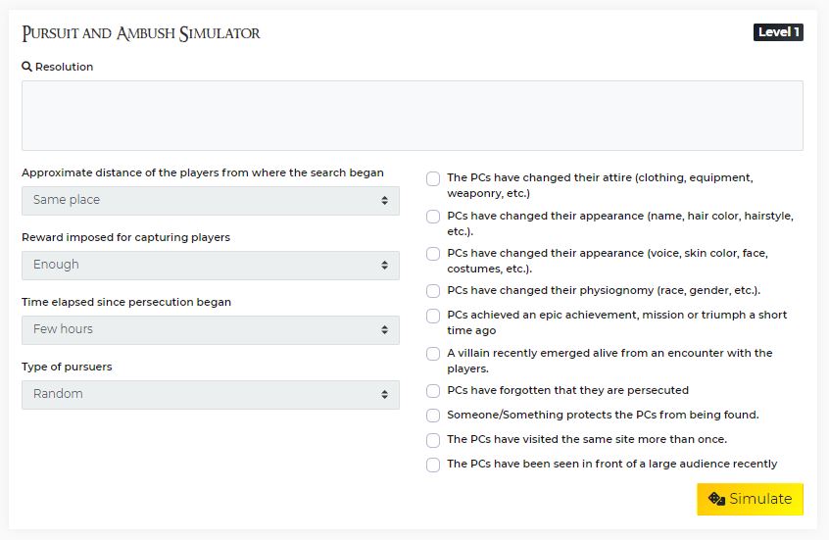Enable 'changed their physiognomy' checkbox
829x540 pixels.
click(433, 291)
